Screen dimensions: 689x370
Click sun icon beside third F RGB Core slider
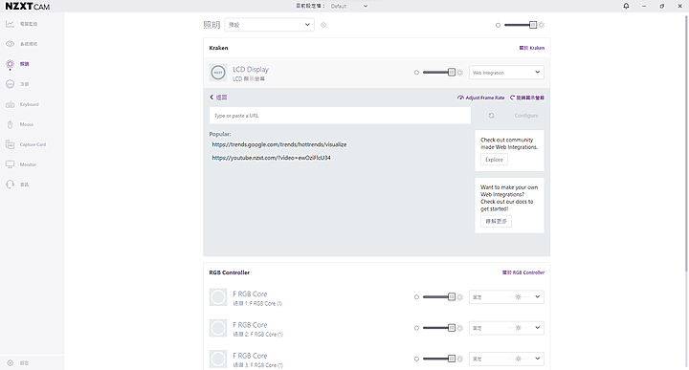[460, 359]
